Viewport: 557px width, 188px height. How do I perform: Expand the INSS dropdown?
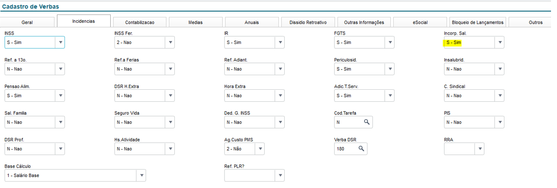[x=60, y=42]
